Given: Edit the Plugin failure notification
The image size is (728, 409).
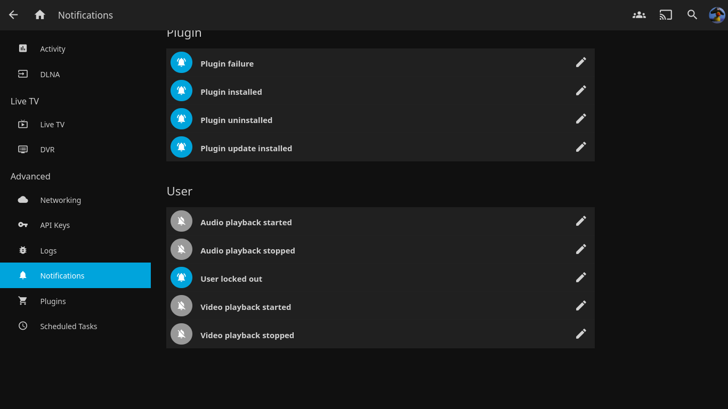Looking at the screenshot, I should click(x=581, y=62).
